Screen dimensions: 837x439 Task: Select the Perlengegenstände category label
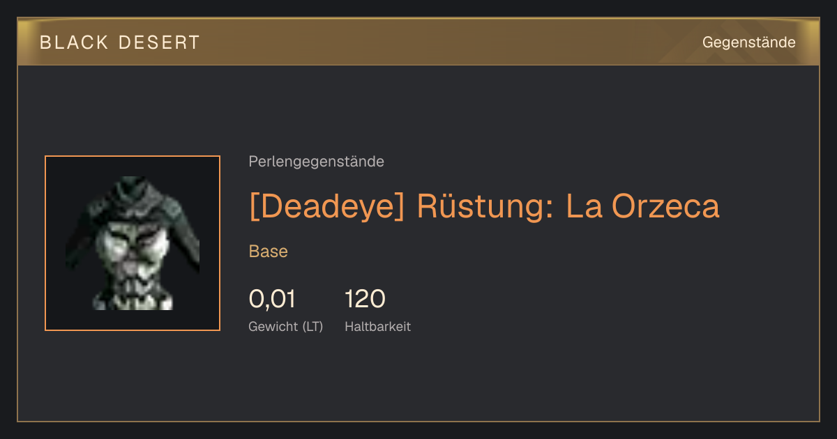(x=316, y=162)
